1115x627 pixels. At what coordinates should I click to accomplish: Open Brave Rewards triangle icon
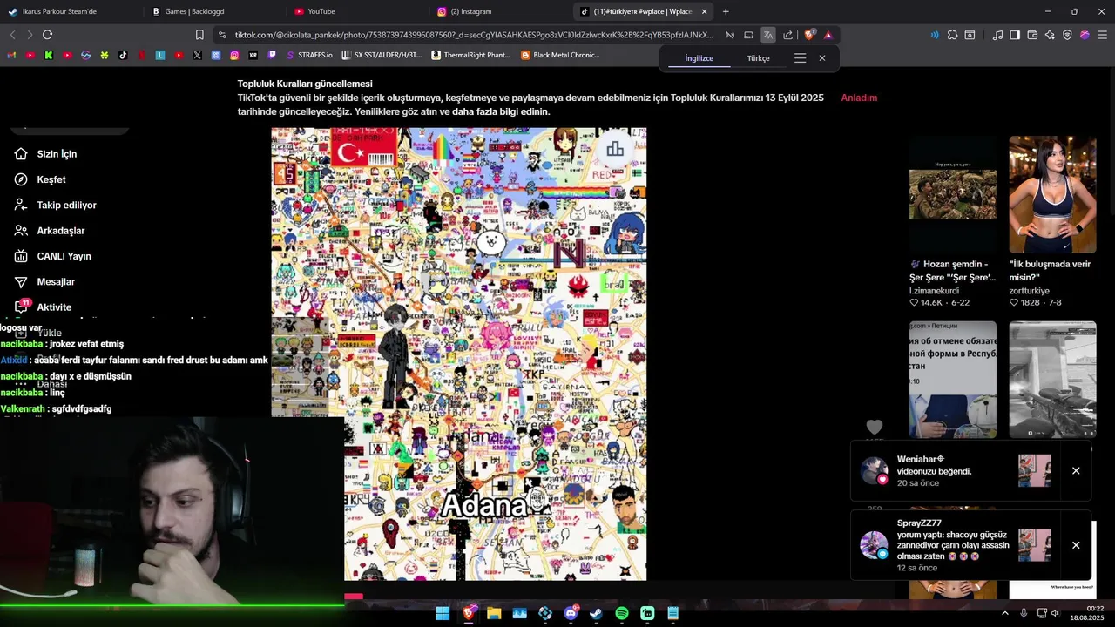(x=828, y=35)
